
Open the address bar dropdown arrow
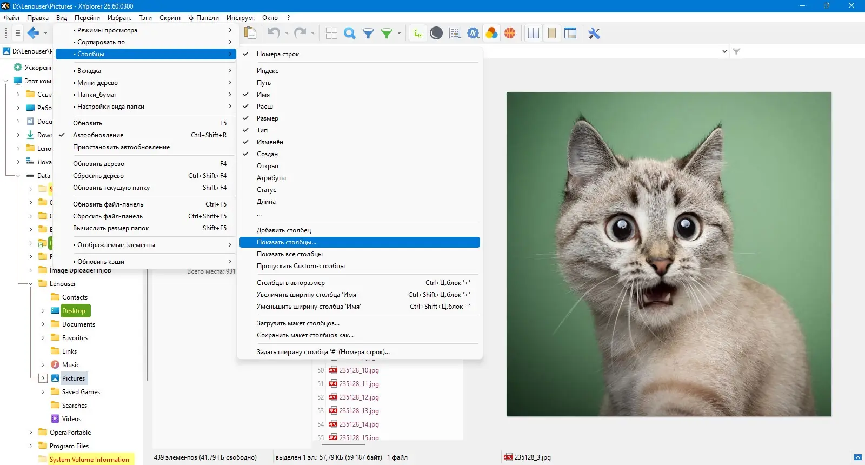(x=724, y=51)
